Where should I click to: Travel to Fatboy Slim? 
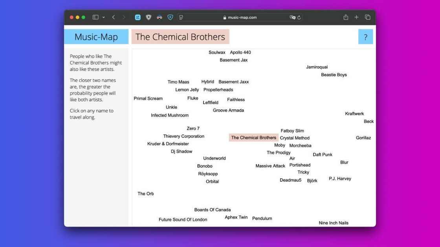tap(292, 131)
